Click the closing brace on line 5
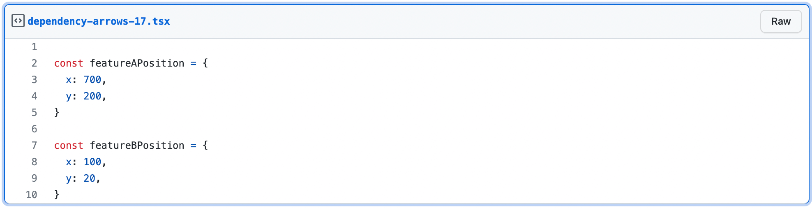The height and width of the screenshot is (208, 812). pos(57,113)
